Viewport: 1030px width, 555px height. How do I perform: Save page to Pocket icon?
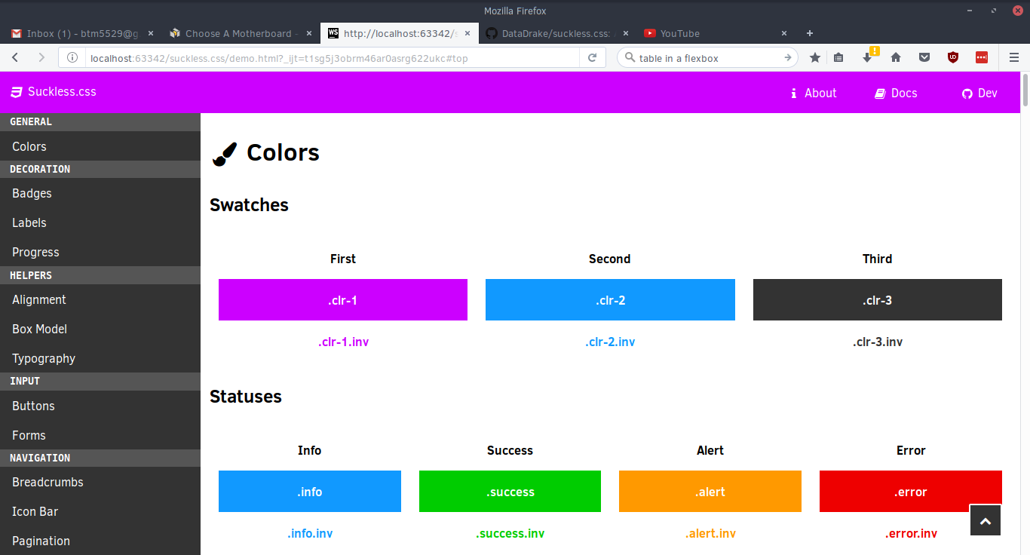point(924,57)
